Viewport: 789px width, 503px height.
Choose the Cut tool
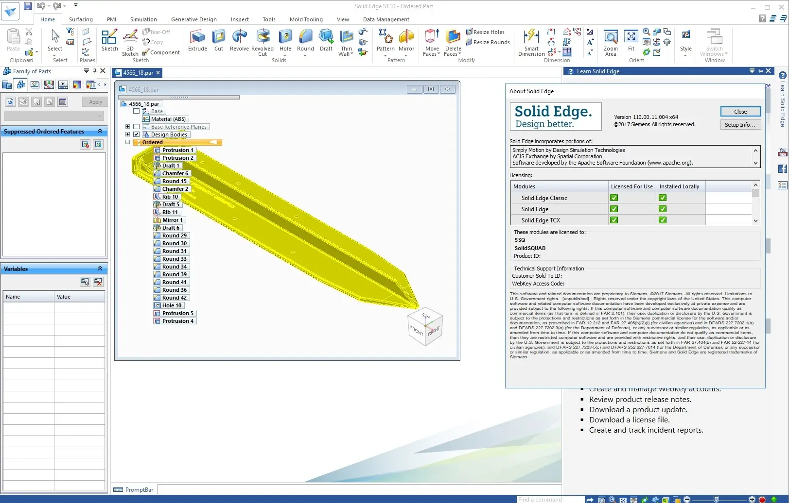tap(219, 40)
